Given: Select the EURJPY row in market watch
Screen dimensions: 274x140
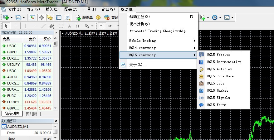Looking at the screenshot, I should point(27,102).
